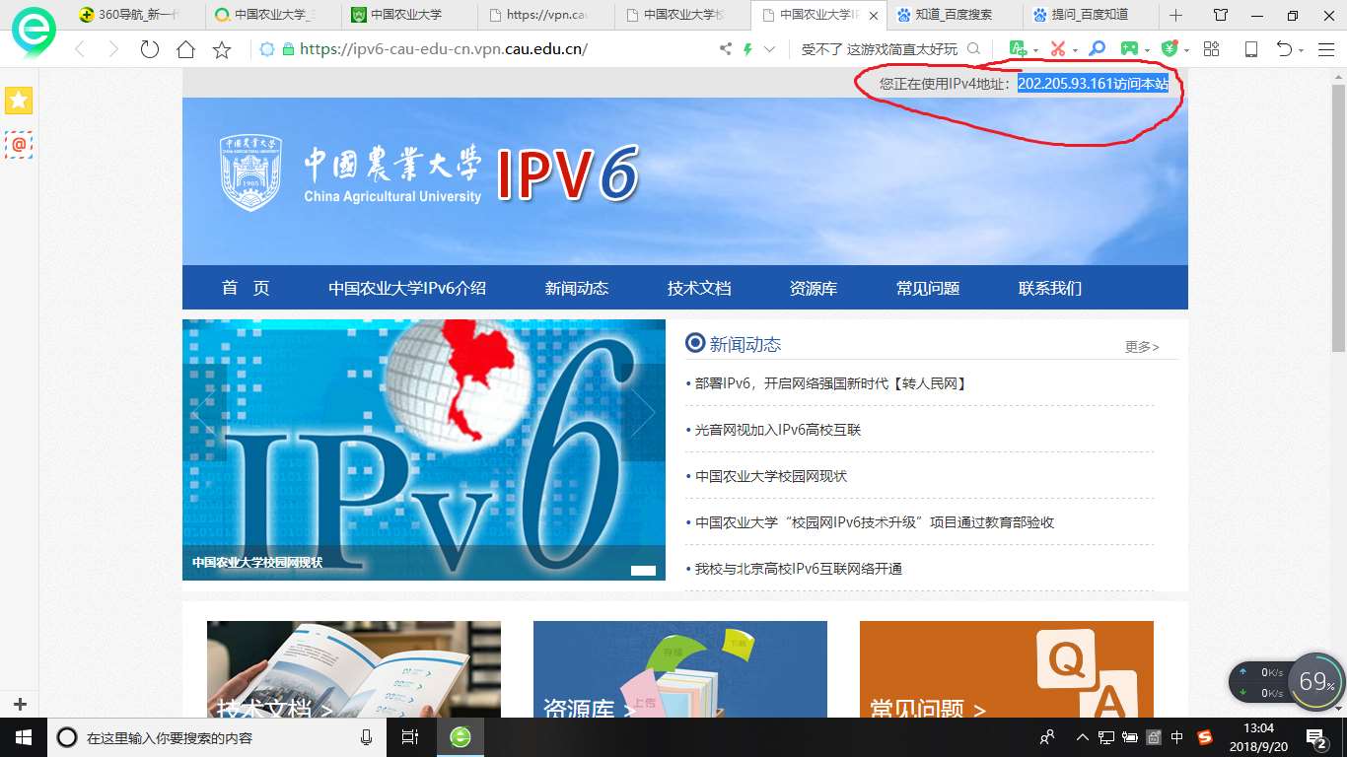Screen dimensions: 1347x757
Task: Open the favorites star in left sidebar
Action: coord(19,100)
